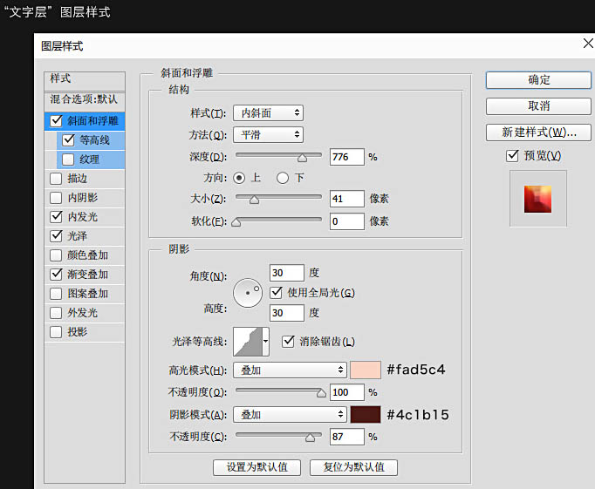Select the 内发光 style entry label
This screenshot has width=595, height=489.
(83, 217)
